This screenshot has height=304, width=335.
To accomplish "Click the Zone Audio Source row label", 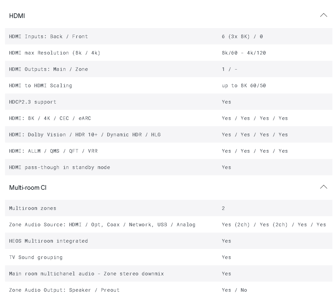I will tap(102, 225).
